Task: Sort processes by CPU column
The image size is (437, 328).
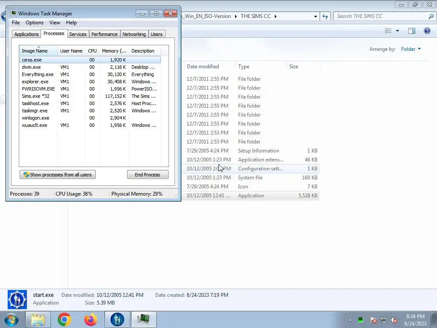Action: tap(92, 51)
